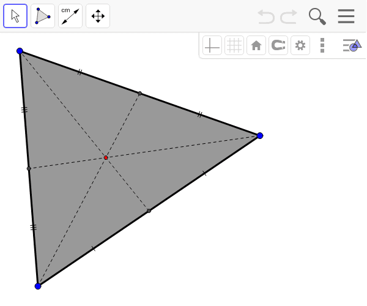Screen dimensions: 367x306
Task: Toggle grid display in style bar
Action: 234,45
